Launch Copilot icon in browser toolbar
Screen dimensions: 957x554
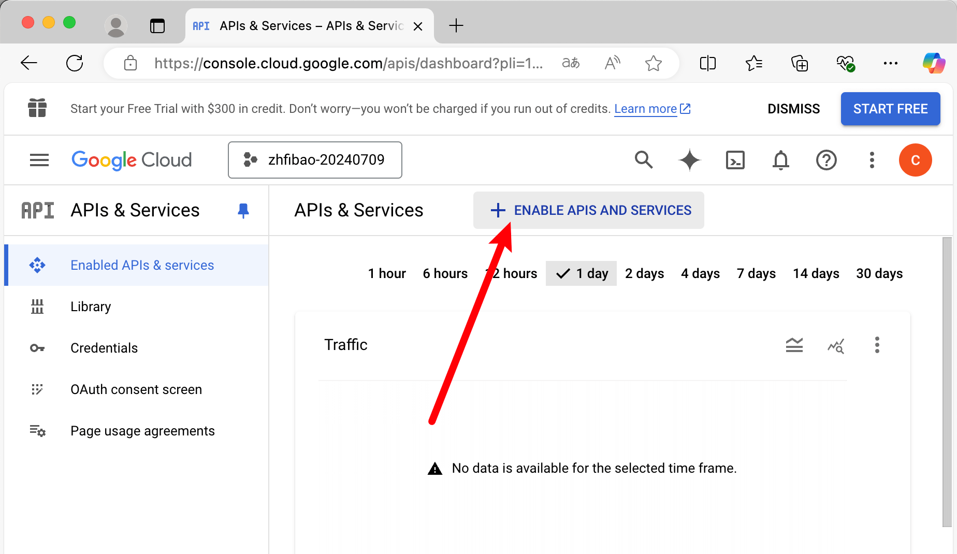pyautogui.click(x=934, y=63)
